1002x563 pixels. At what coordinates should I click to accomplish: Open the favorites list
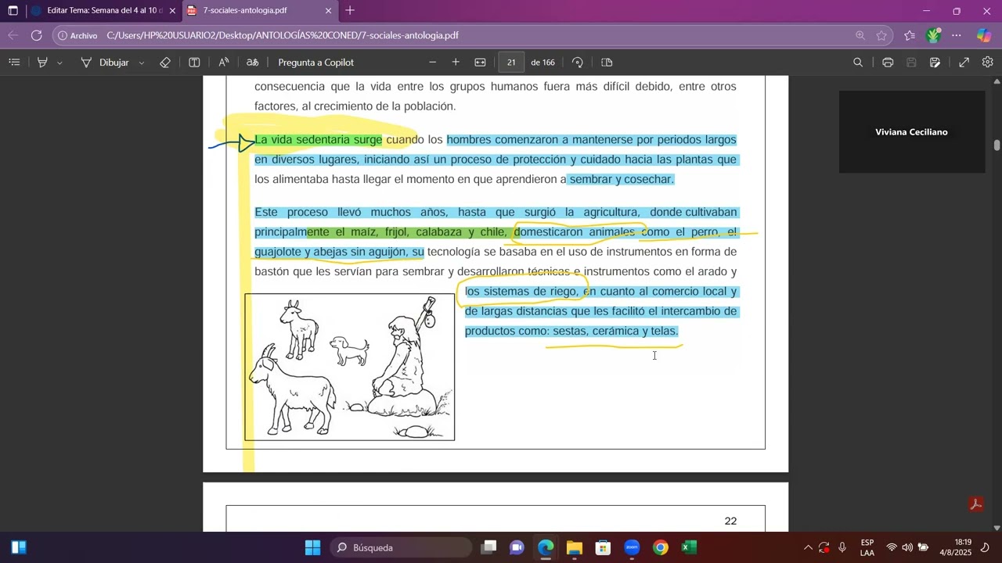click(909, 35)
